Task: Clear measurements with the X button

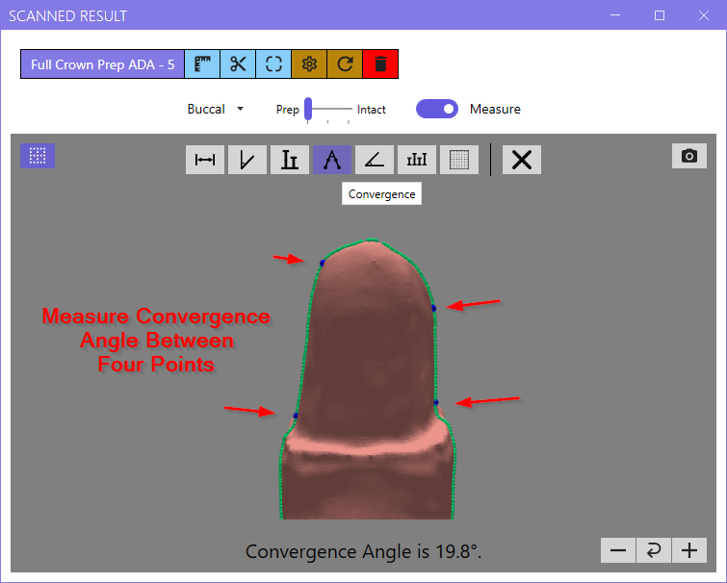Action: coord(522,160)
